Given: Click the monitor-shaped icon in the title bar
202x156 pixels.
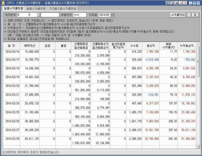Looking at the screenshot, I should click(172, 3).
